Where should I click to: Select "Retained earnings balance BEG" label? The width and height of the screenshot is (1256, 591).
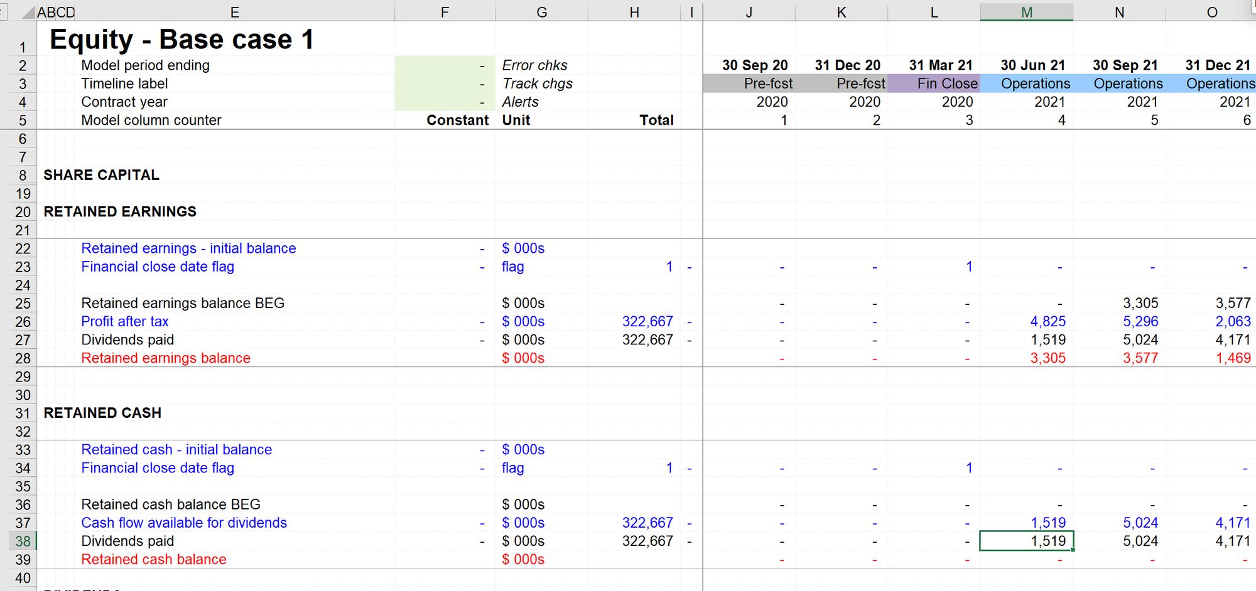click(183, 303)
